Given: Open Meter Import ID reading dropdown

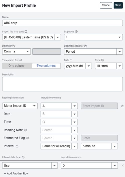Looking at the screenshot, I should [x=20, y=106].
